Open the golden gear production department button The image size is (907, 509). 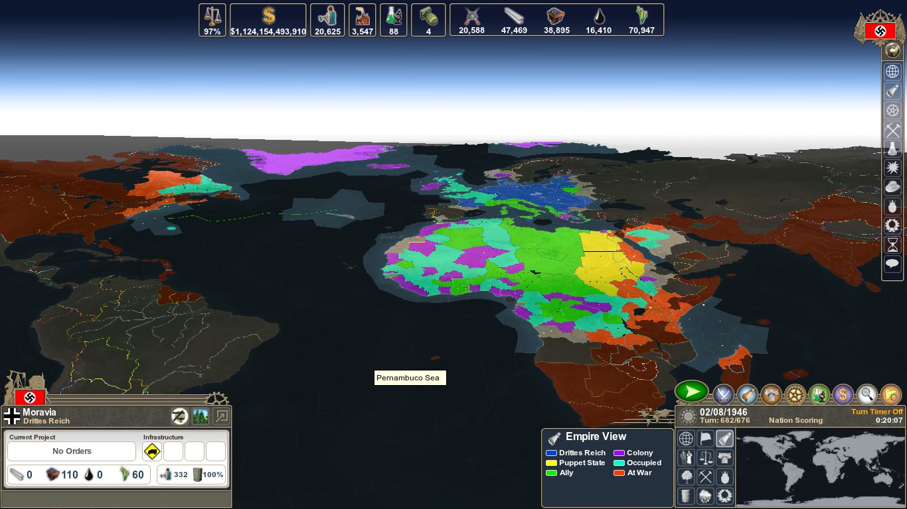(795, 394)
